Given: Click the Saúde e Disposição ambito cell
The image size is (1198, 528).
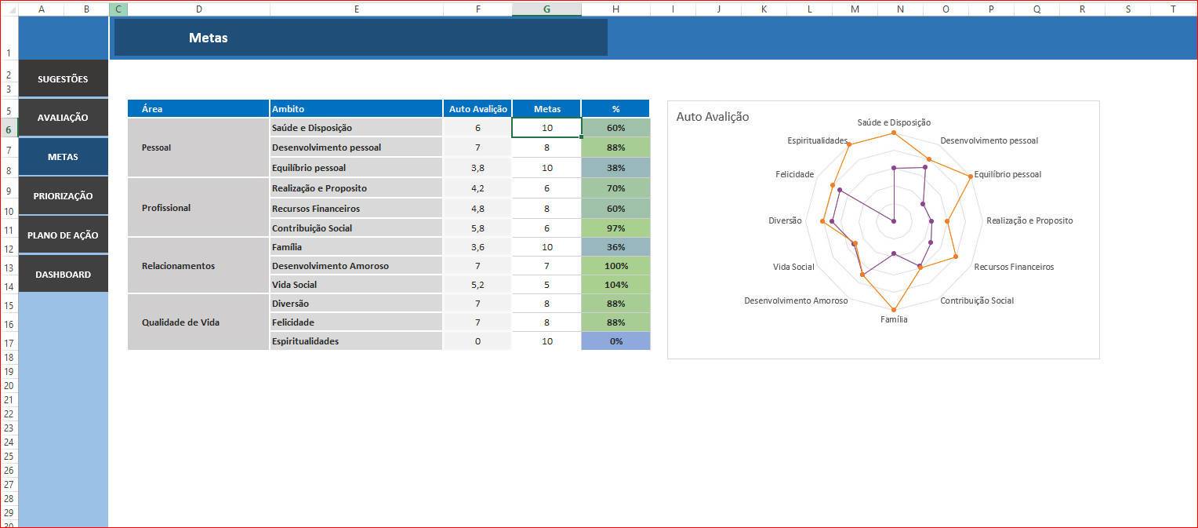Looking at the screenshot, I should click(x=357, y=128).
